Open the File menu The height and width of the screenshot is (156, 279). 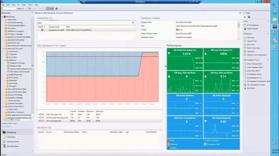pos(3,5)
